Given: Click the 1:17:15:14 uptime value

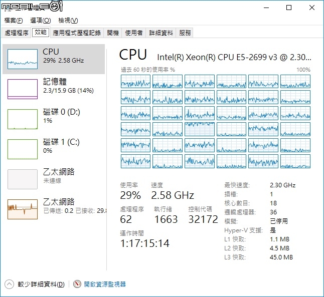Looking at the screenshot, I should pyautogui.click(x=145, y=243).
